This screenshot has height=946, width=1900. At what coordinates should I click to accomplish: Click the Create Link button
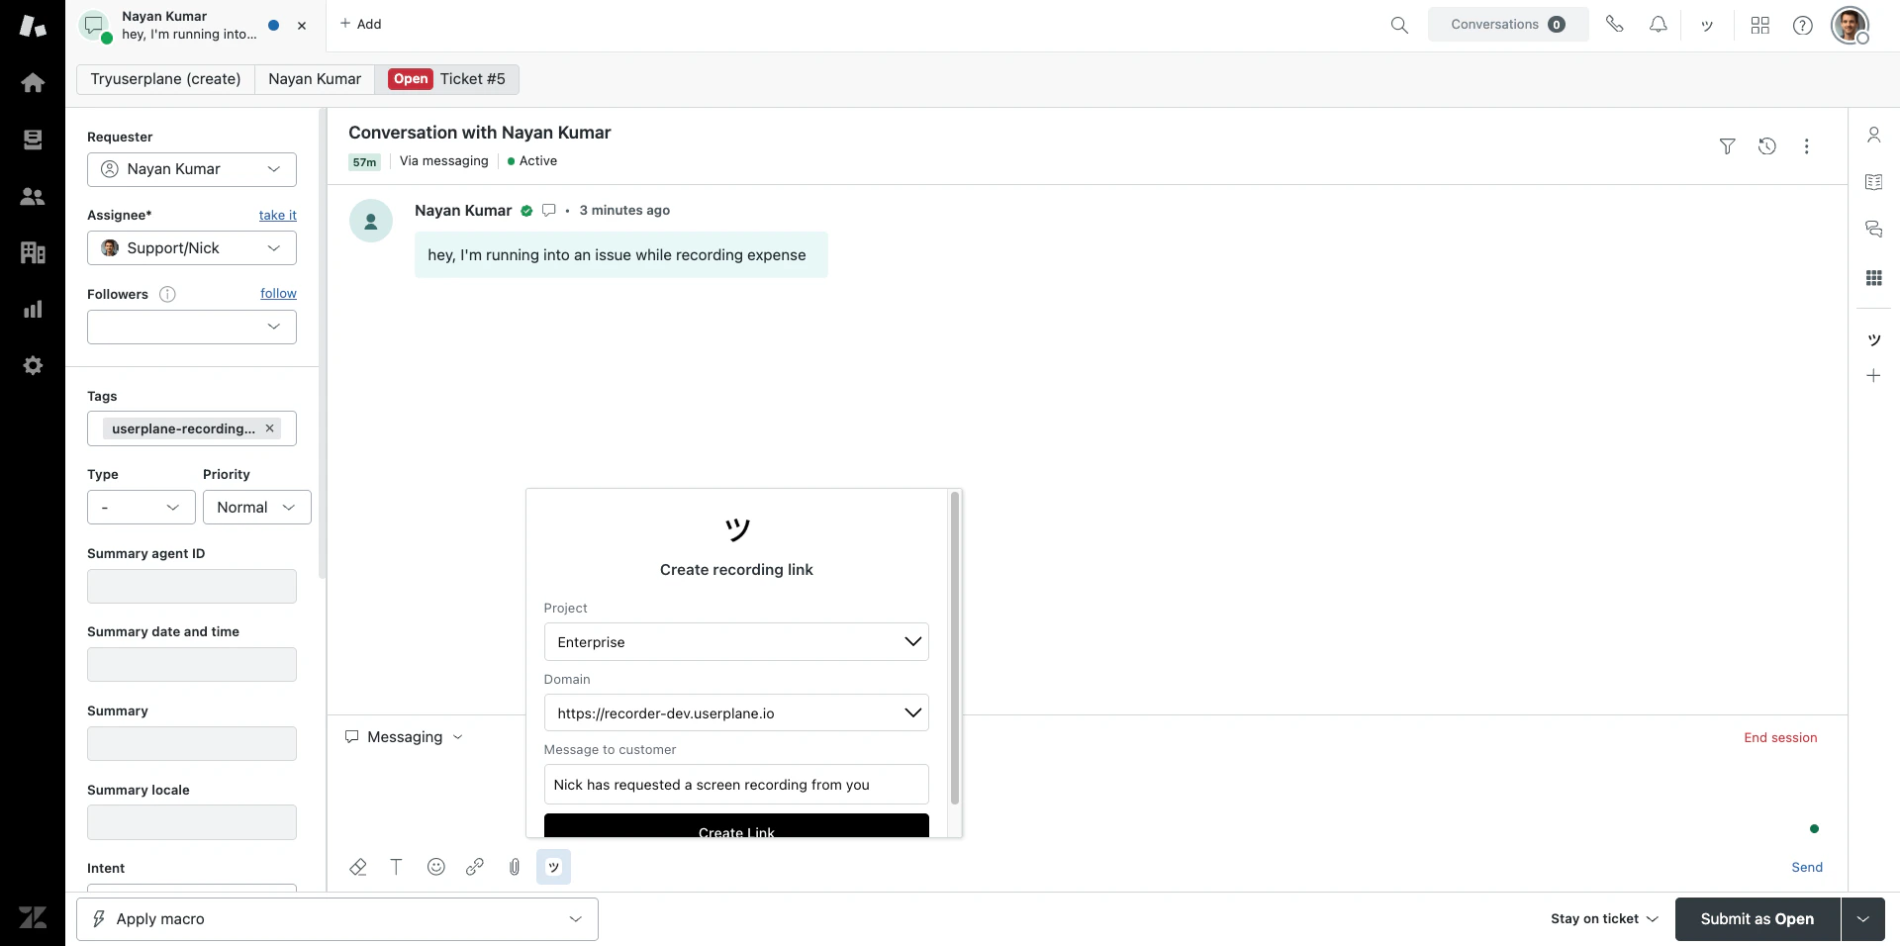pos(736,826)
